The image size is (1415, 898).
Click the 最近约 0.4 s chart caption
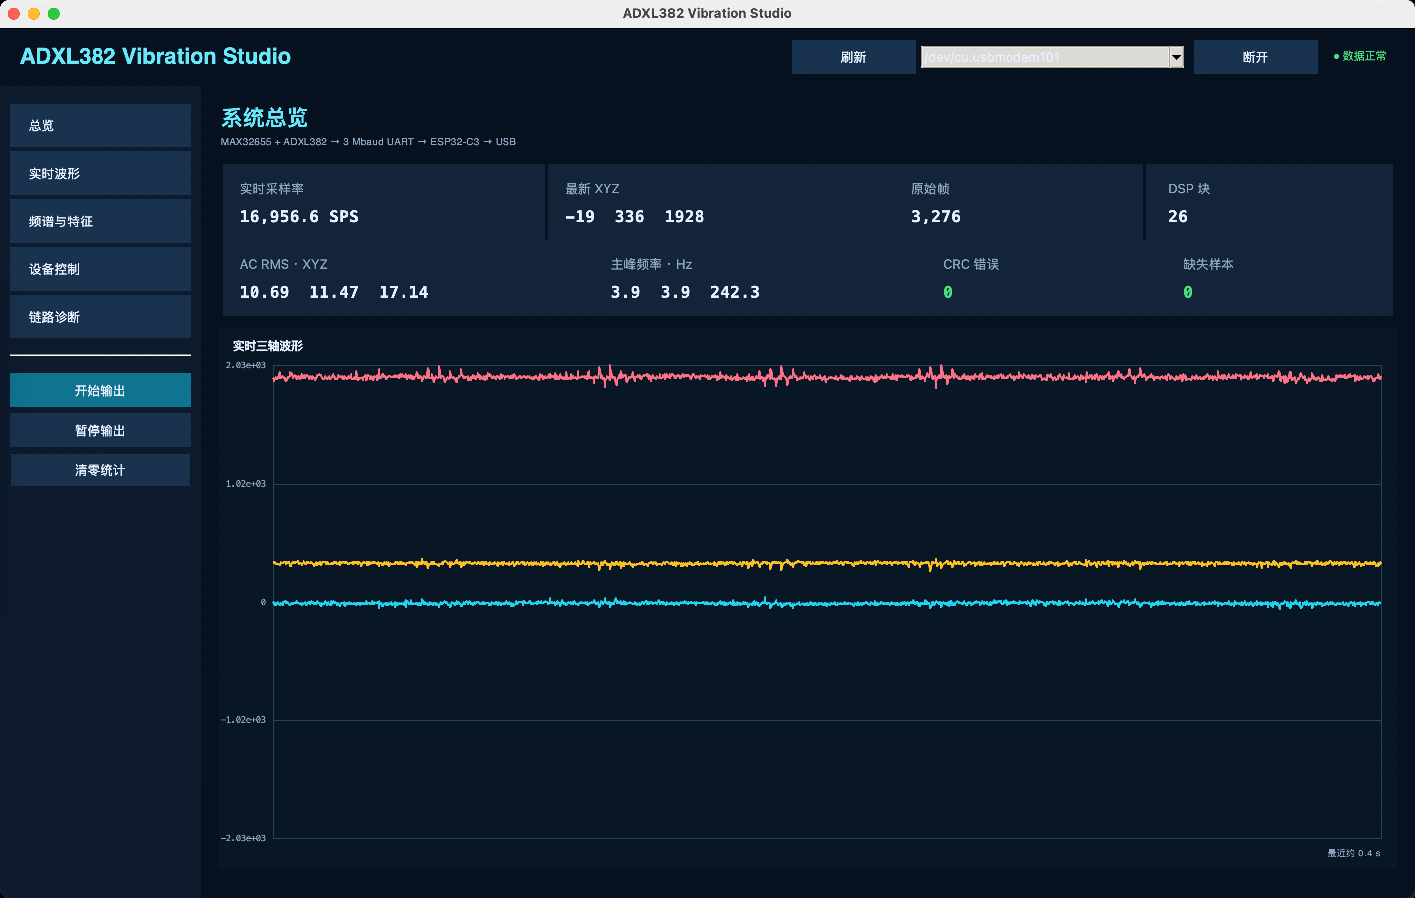[1353, 853]
